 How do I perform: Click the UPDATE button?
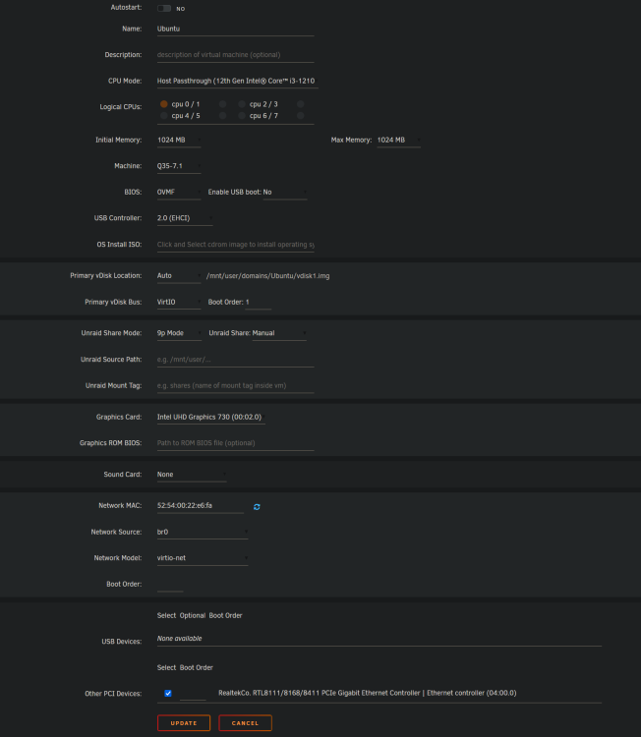(x=184, y=723)
